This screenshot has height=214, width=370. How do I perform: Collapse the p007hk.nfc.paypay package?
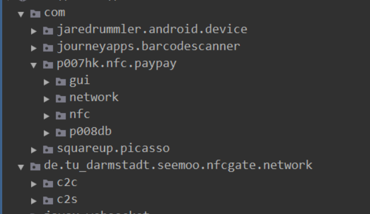[x=34, y=65]
